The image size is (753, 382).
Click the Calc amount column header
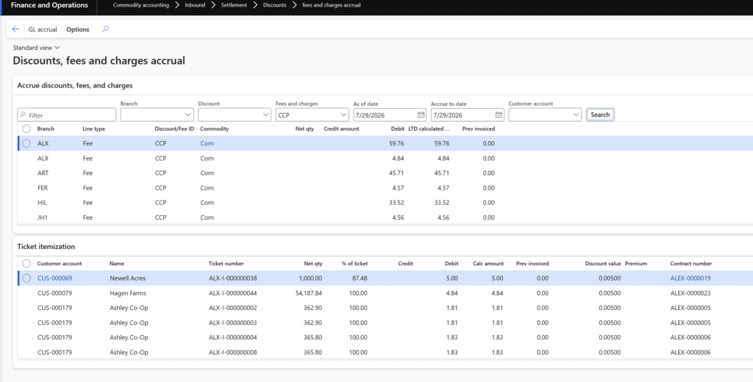coord(488,264)
